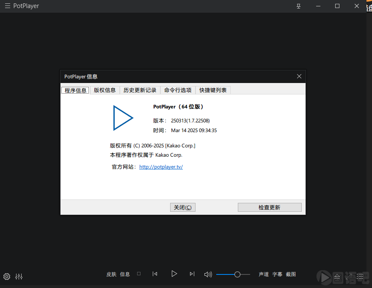Toggle the playlist panel icon
The width and height of the screenshot is (372, 288).
360,277
